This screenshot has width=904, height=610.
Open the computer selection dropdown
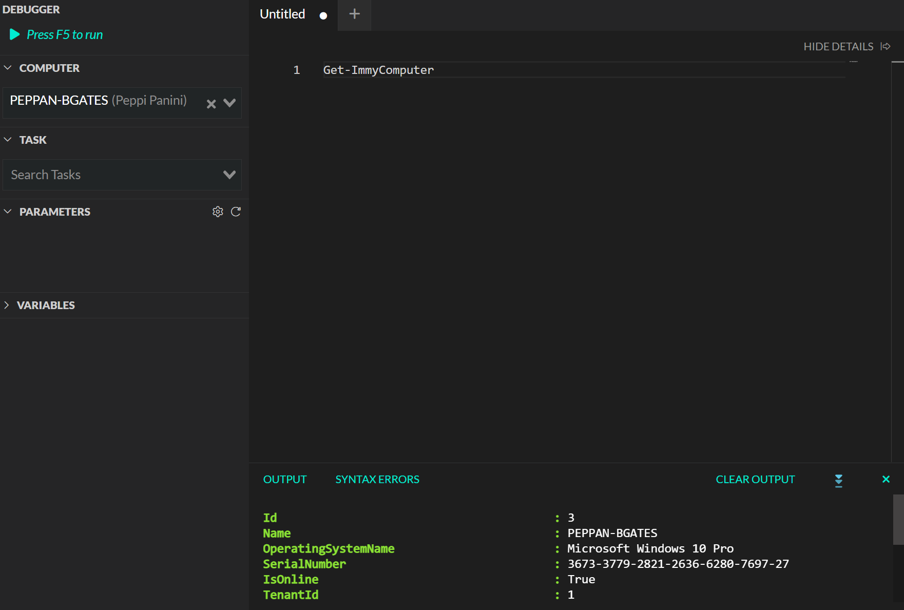[229, 103]
